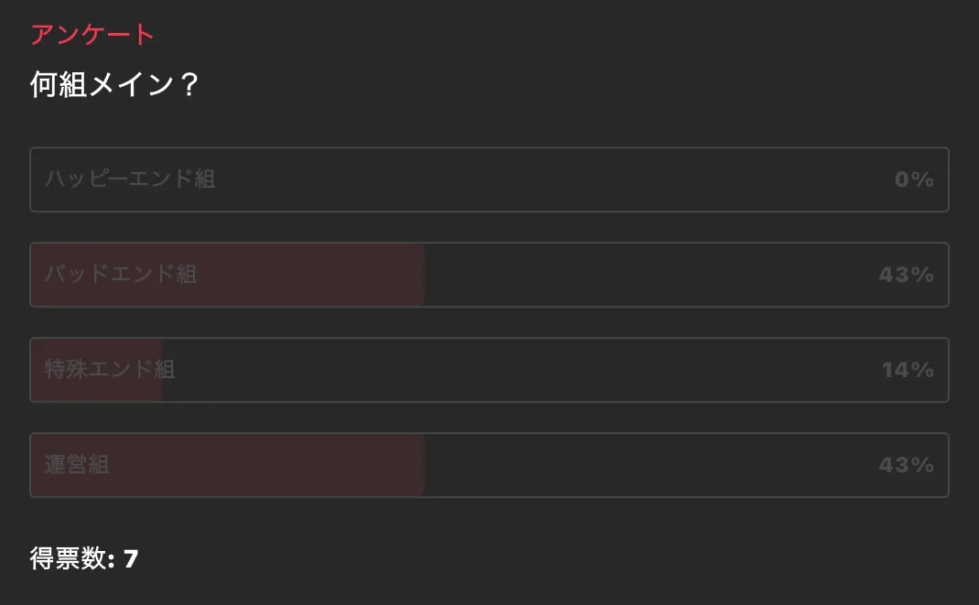Click the empty middle of ハッピーエンド組 bar
The height and width of the screenshot is (605, 979).
point(489,179)
